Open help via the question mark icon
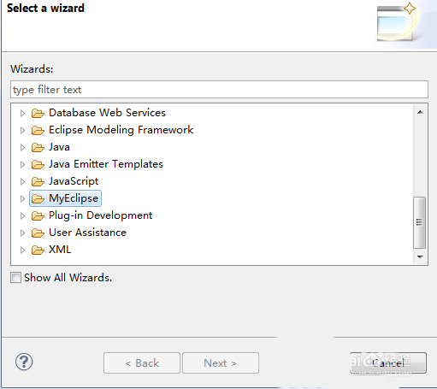This screenshot has height=389, width=437. 24,362
